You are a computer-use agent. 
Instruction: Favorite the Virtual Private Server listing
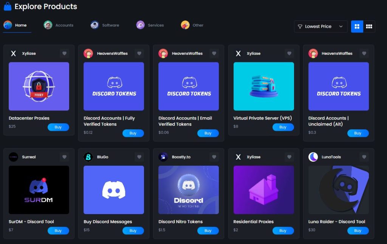click(289, 53)
